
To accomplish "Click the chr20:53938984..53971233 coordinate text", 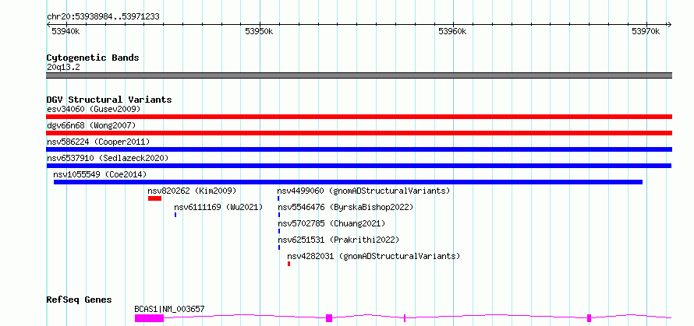I will (103, 17).
